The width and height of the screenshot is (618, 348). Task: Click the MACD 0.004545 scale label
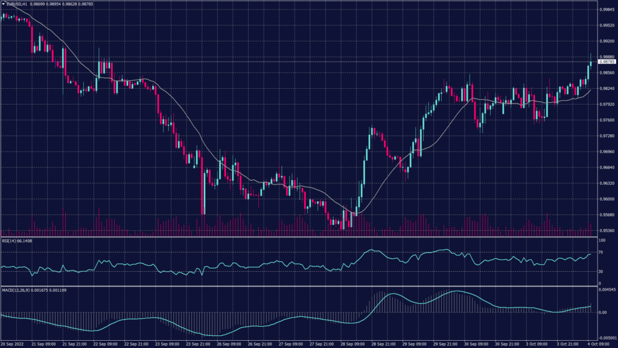[x=607, y=290]
